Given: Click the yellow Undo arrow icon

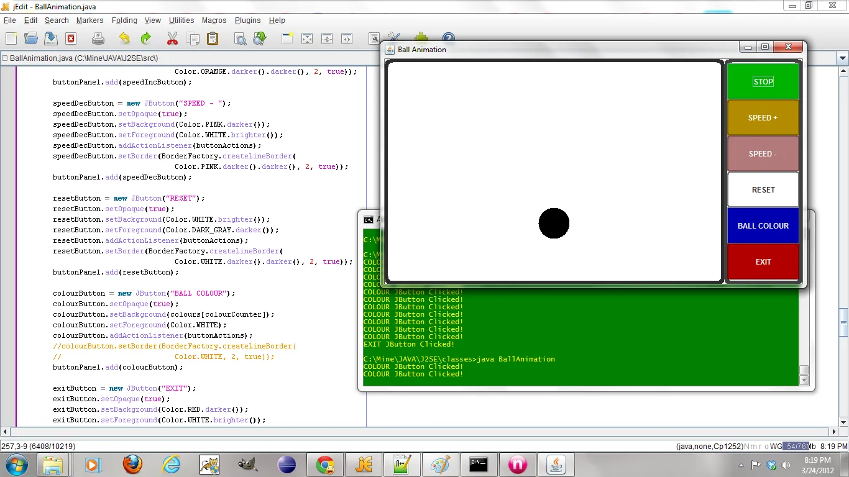Looking at the screenshot, I should pyautogui.click(x=124, y=39).
